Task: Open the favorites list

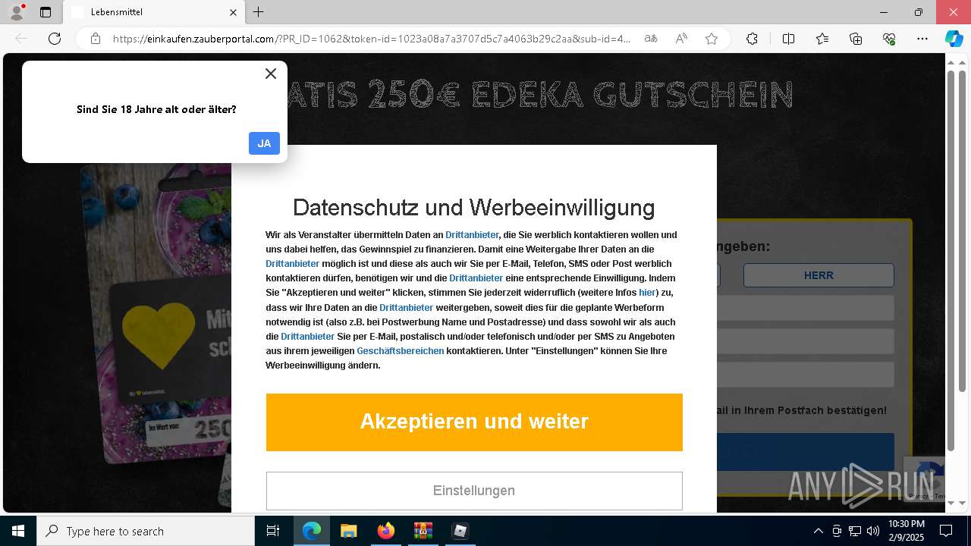Action: click(822, 39)
